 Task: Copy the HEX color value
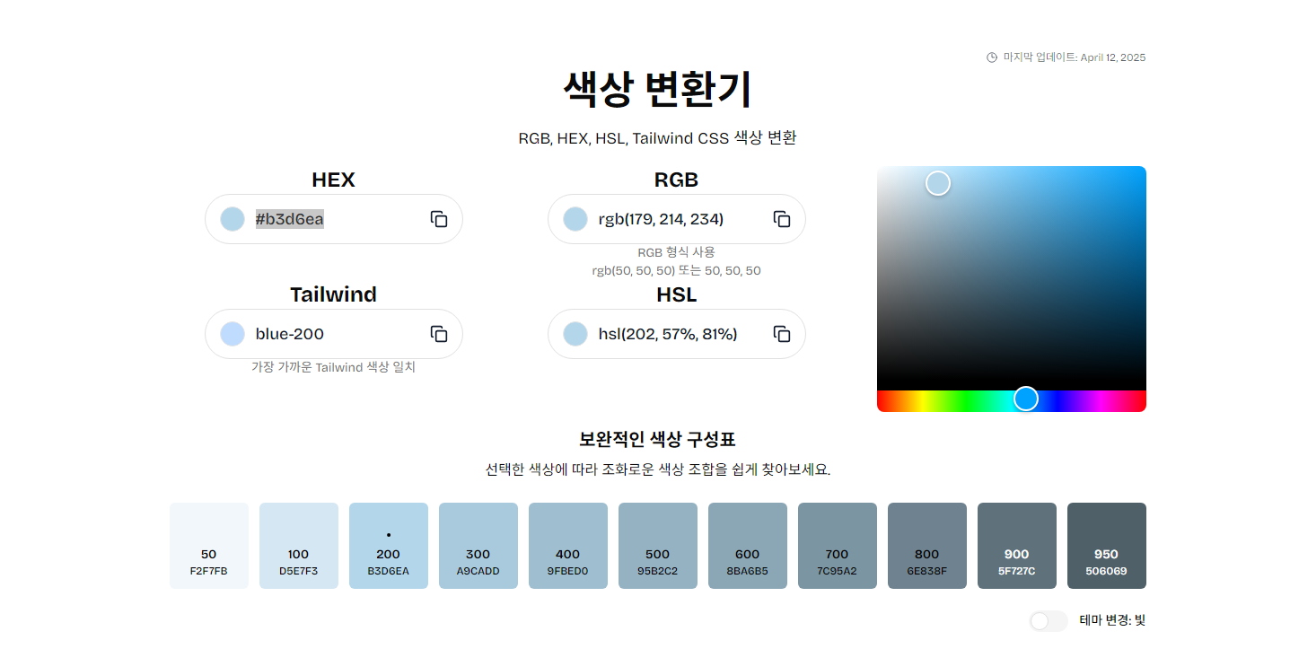pos(438,219)
